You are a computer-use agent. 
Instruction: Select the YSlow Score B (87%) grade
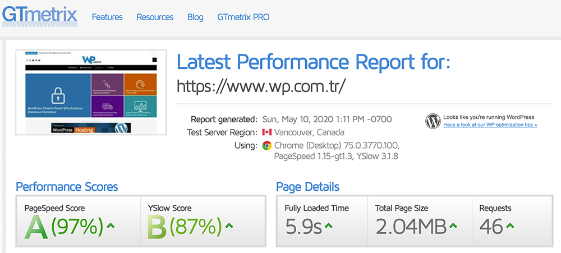click(185, 227)
